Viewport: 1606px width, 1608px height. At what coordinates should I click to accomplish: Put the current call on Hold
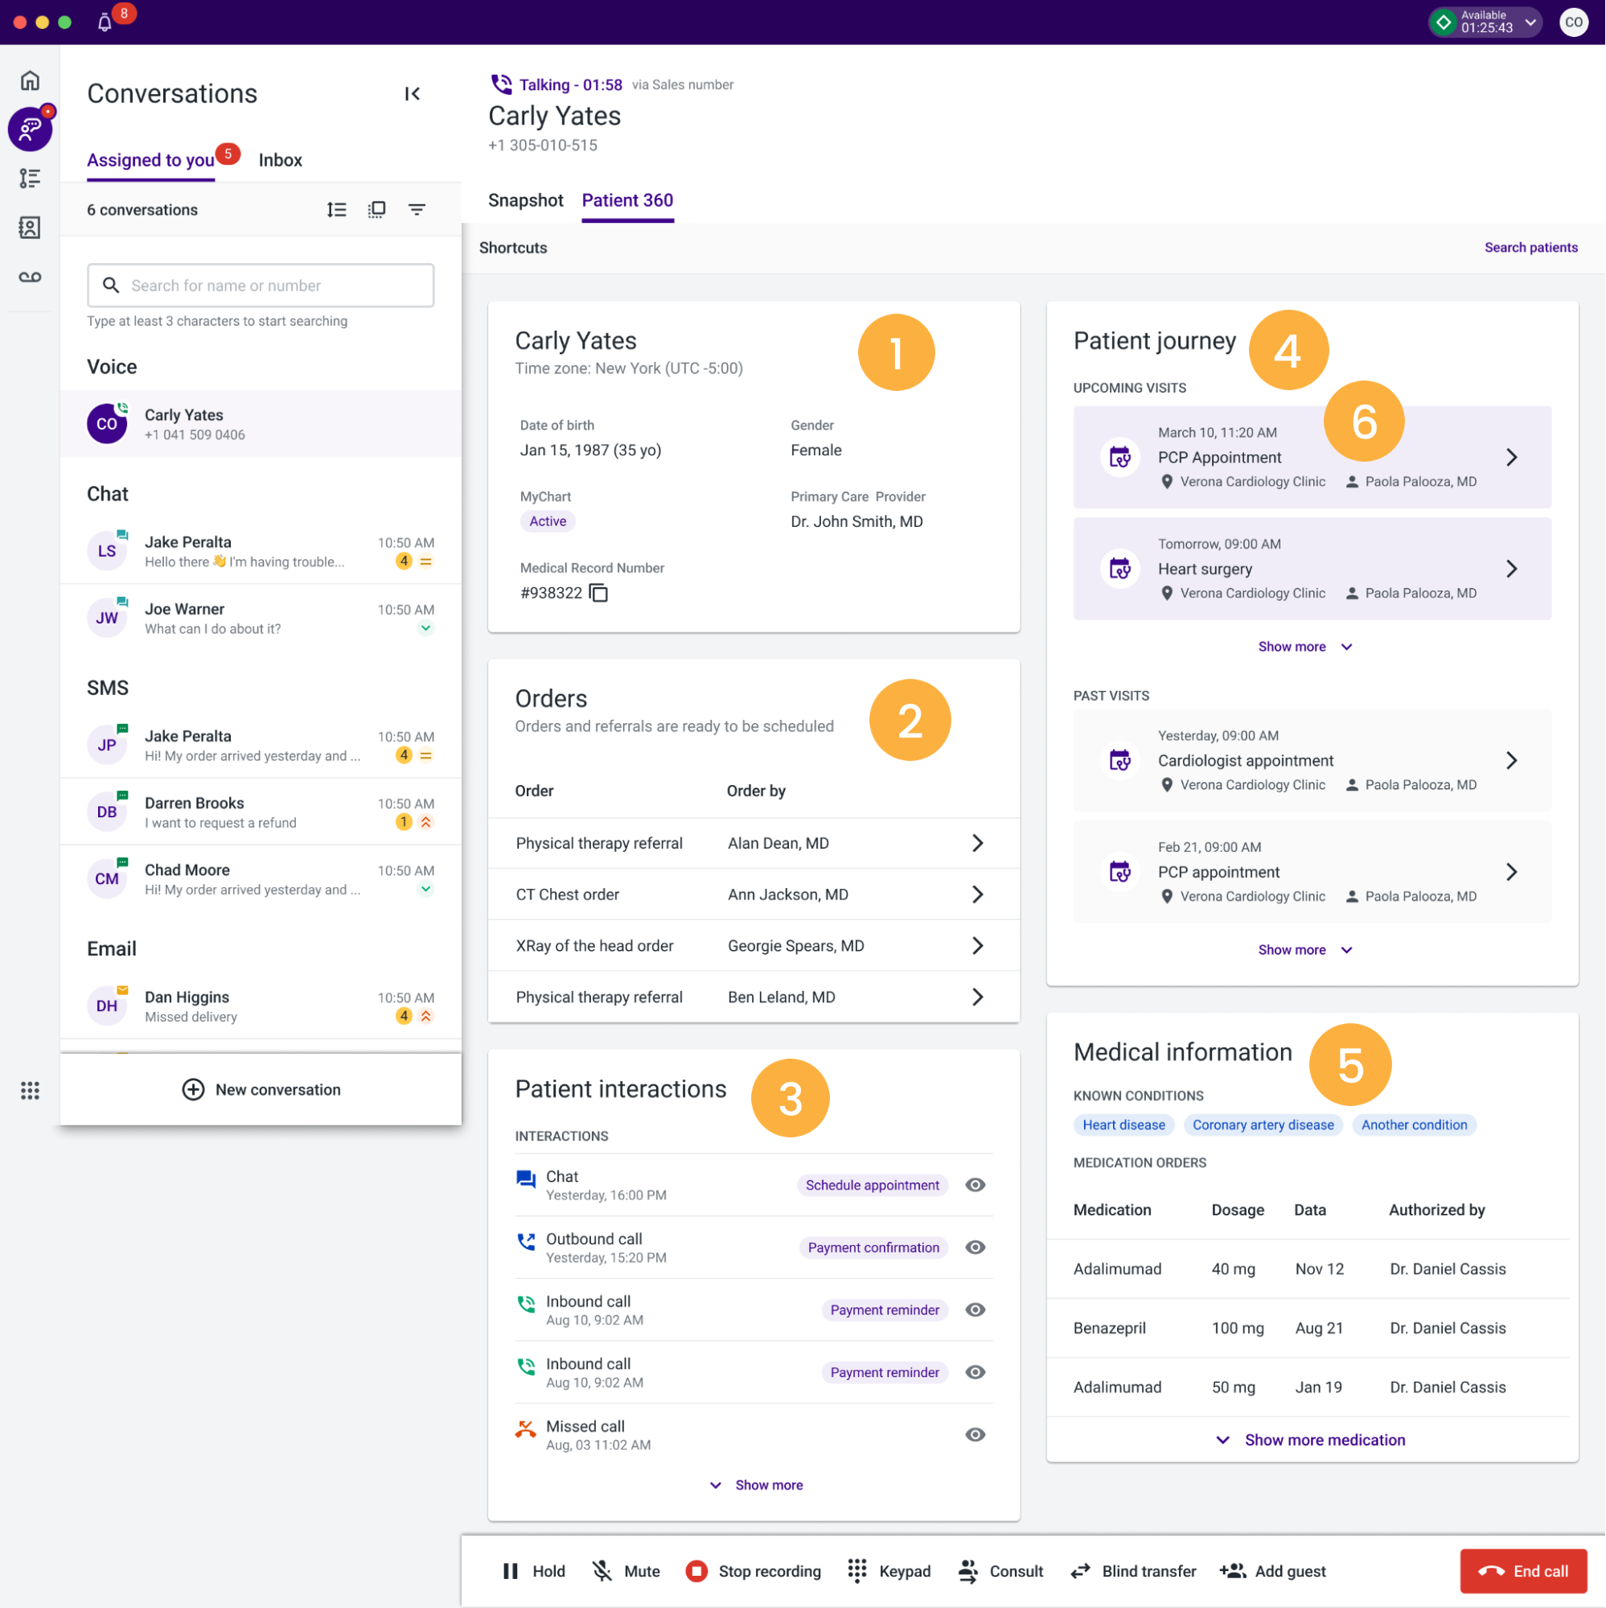[x=532, y=1570]
